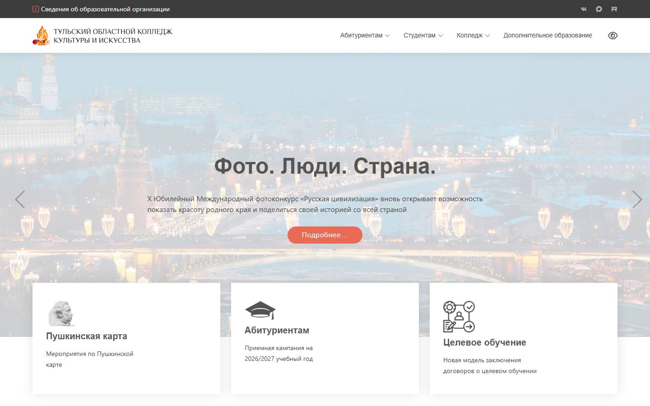This screenshot has width=650, height=406.
Task: Toggle the visually impaired version eye icon
Action: [613, 36]
